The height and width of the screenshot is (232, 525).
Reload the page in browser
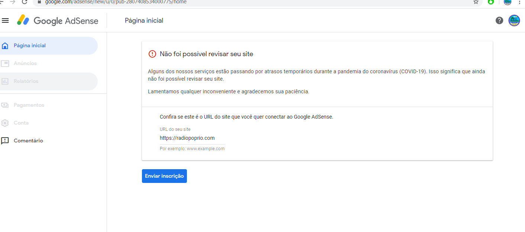click(x=25, y=2)
